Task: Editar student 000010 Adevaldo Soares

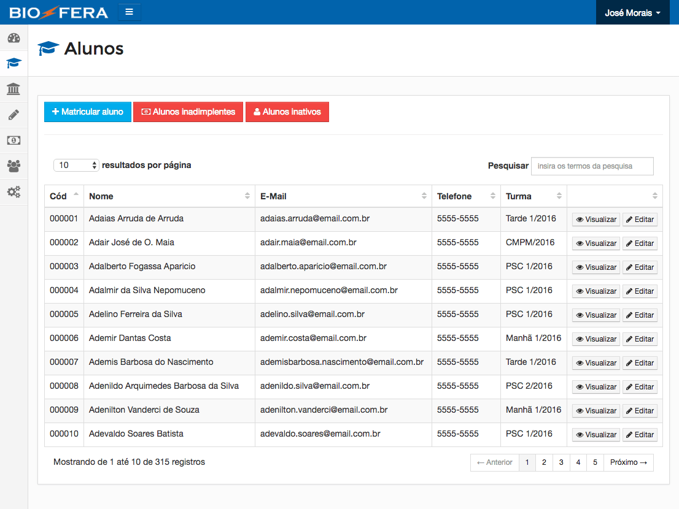Action: pos(640,435)
